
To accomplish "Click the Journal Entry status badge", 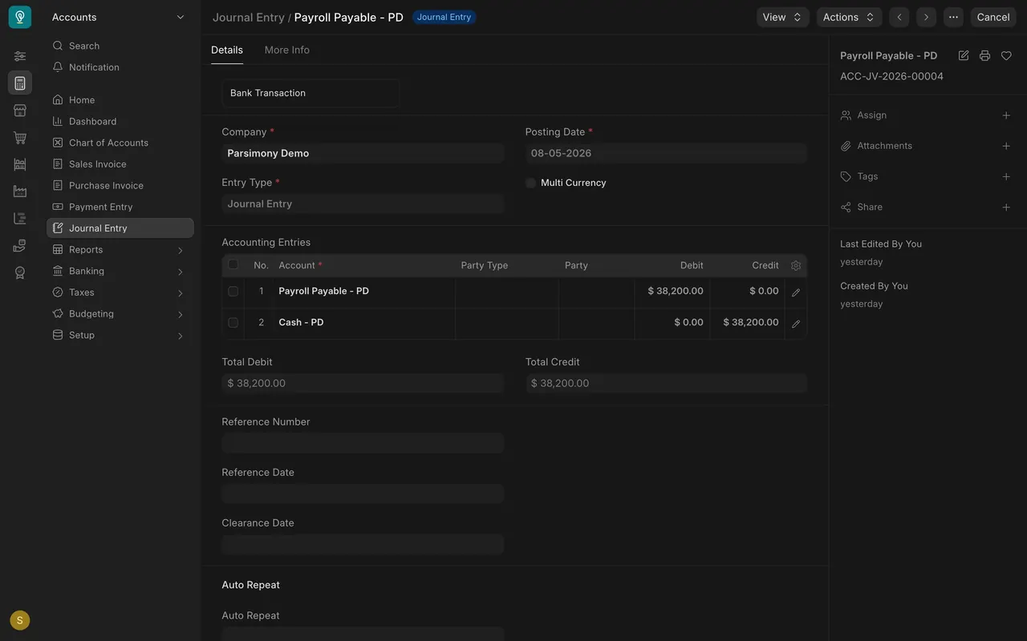I will [x=444, y=17].
